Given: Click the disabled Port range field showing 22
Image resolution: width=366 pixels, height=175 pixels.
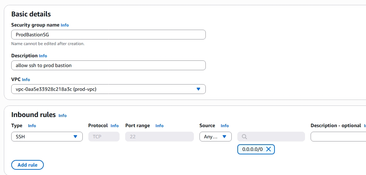Looking at the screenshot, I should 159,137.
